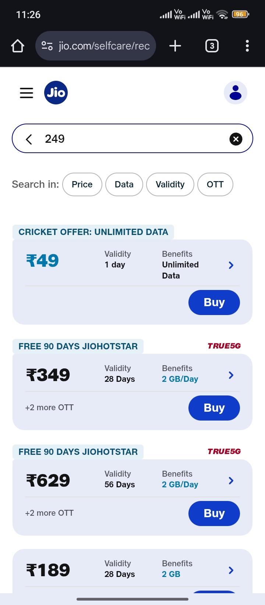Tap the Chrome home icon

(17, 46)
